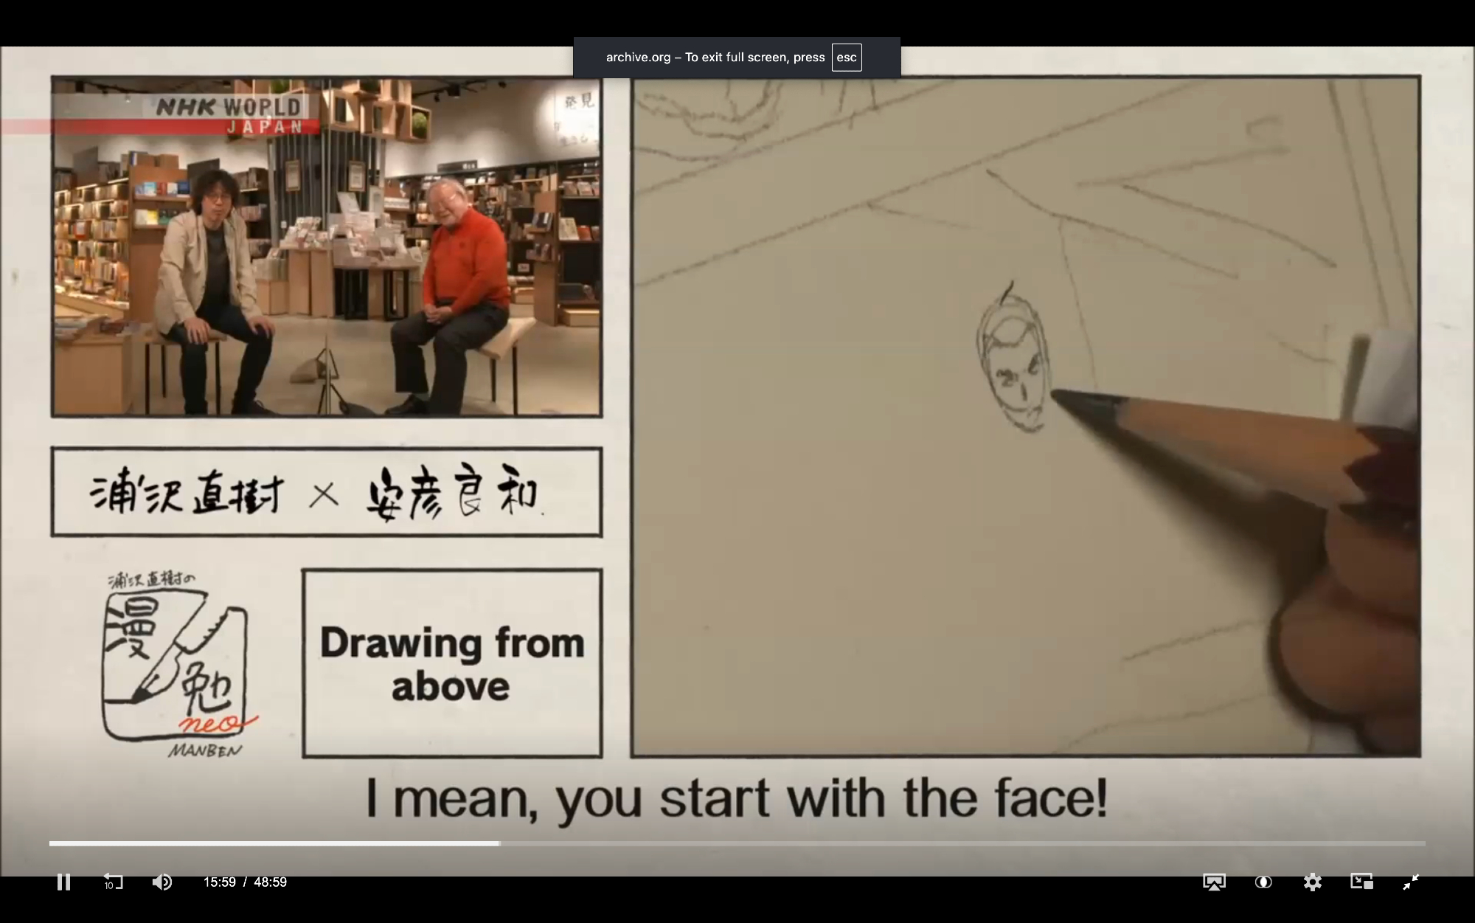Exit full screen mode
The width and height of the screenshot is (1475, 923).
pyautogui.click(x=1411, y=882)
